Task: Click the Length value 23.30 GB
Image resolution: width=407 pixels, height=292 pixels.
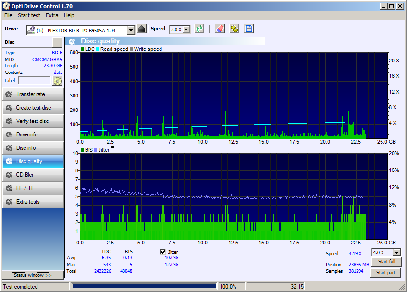Action: pos(53,66)
